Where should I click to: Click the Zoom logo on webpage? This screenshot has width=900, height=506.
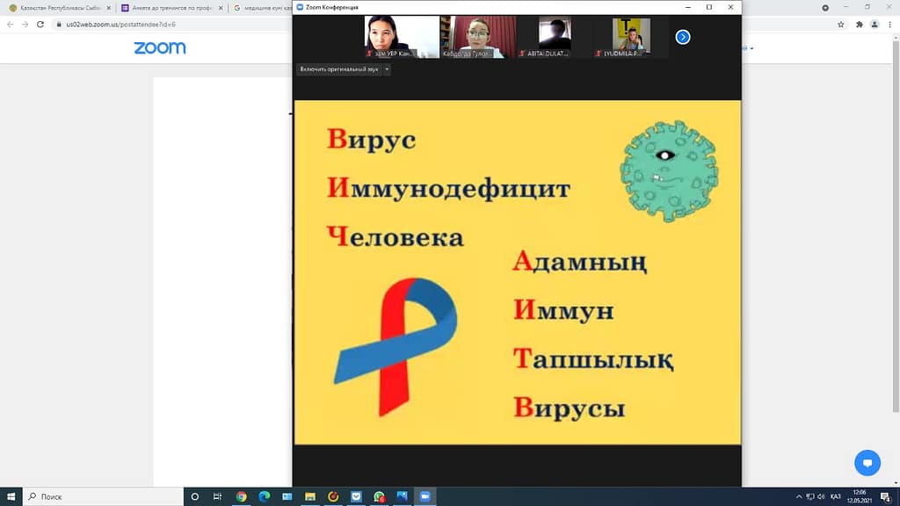pos(160,47)
